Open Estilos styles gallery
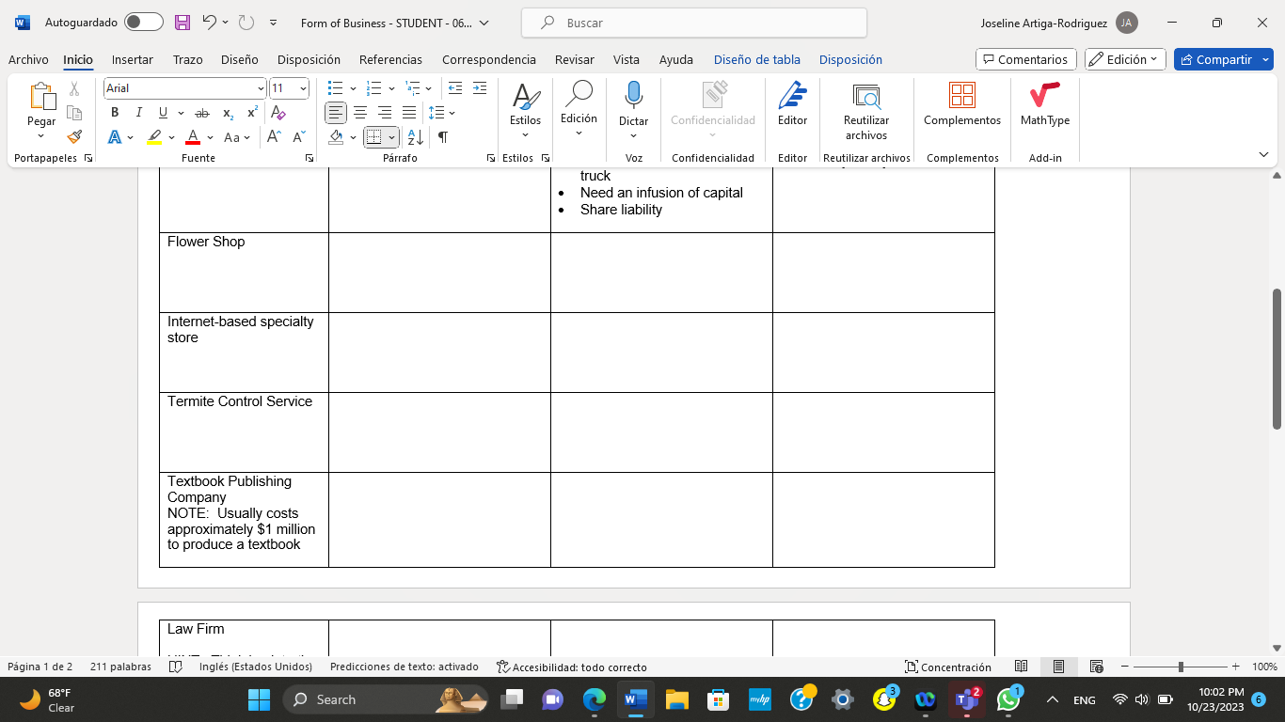 (525, 112)
